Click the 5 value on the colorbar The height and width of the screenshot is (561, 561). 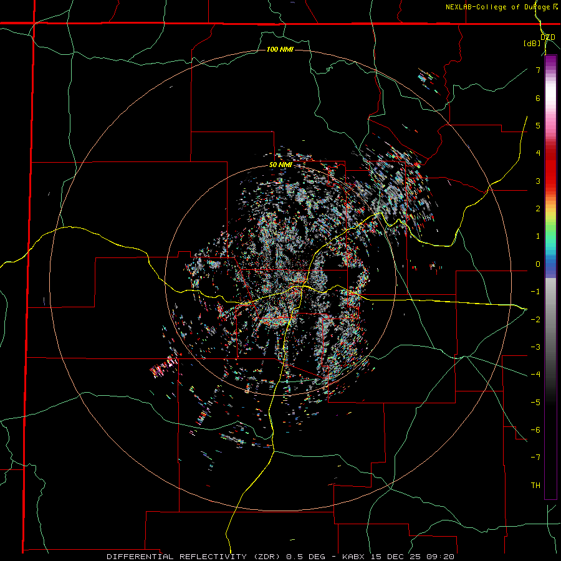pos(538,125)
